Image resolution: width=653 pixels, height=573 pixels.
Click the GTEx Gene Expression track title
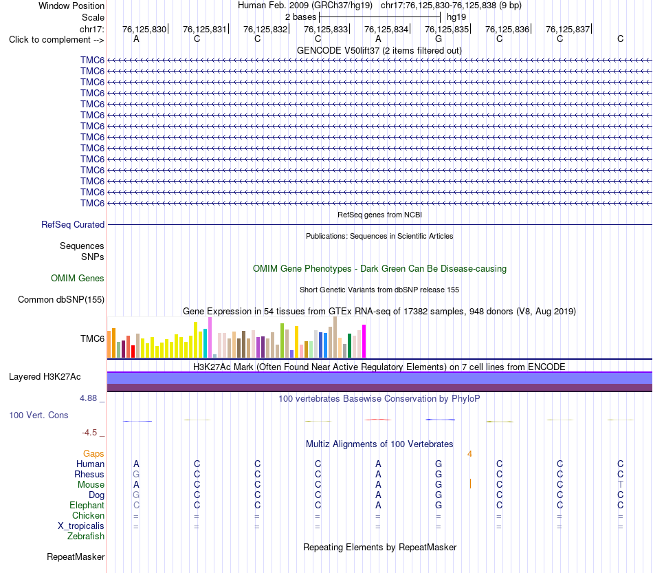379,312
